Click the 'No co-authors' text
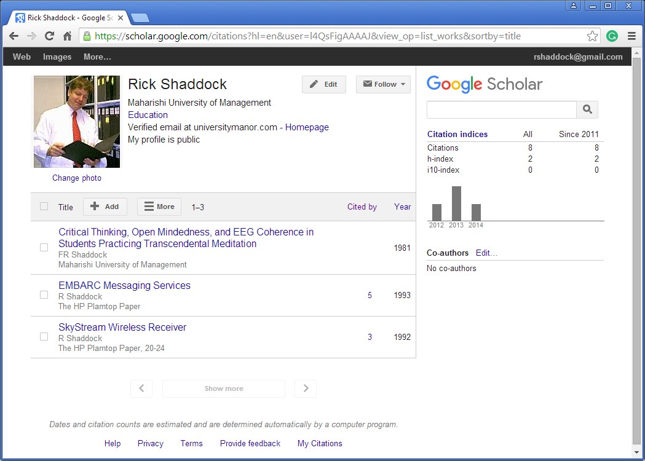The width and height of the screenshot is (645, 461). point(451,269)
